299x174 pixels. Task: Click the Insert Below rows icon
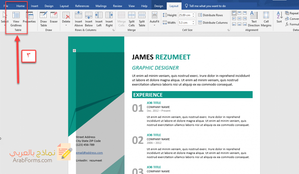pyautogui.click(x=89, y=19)
